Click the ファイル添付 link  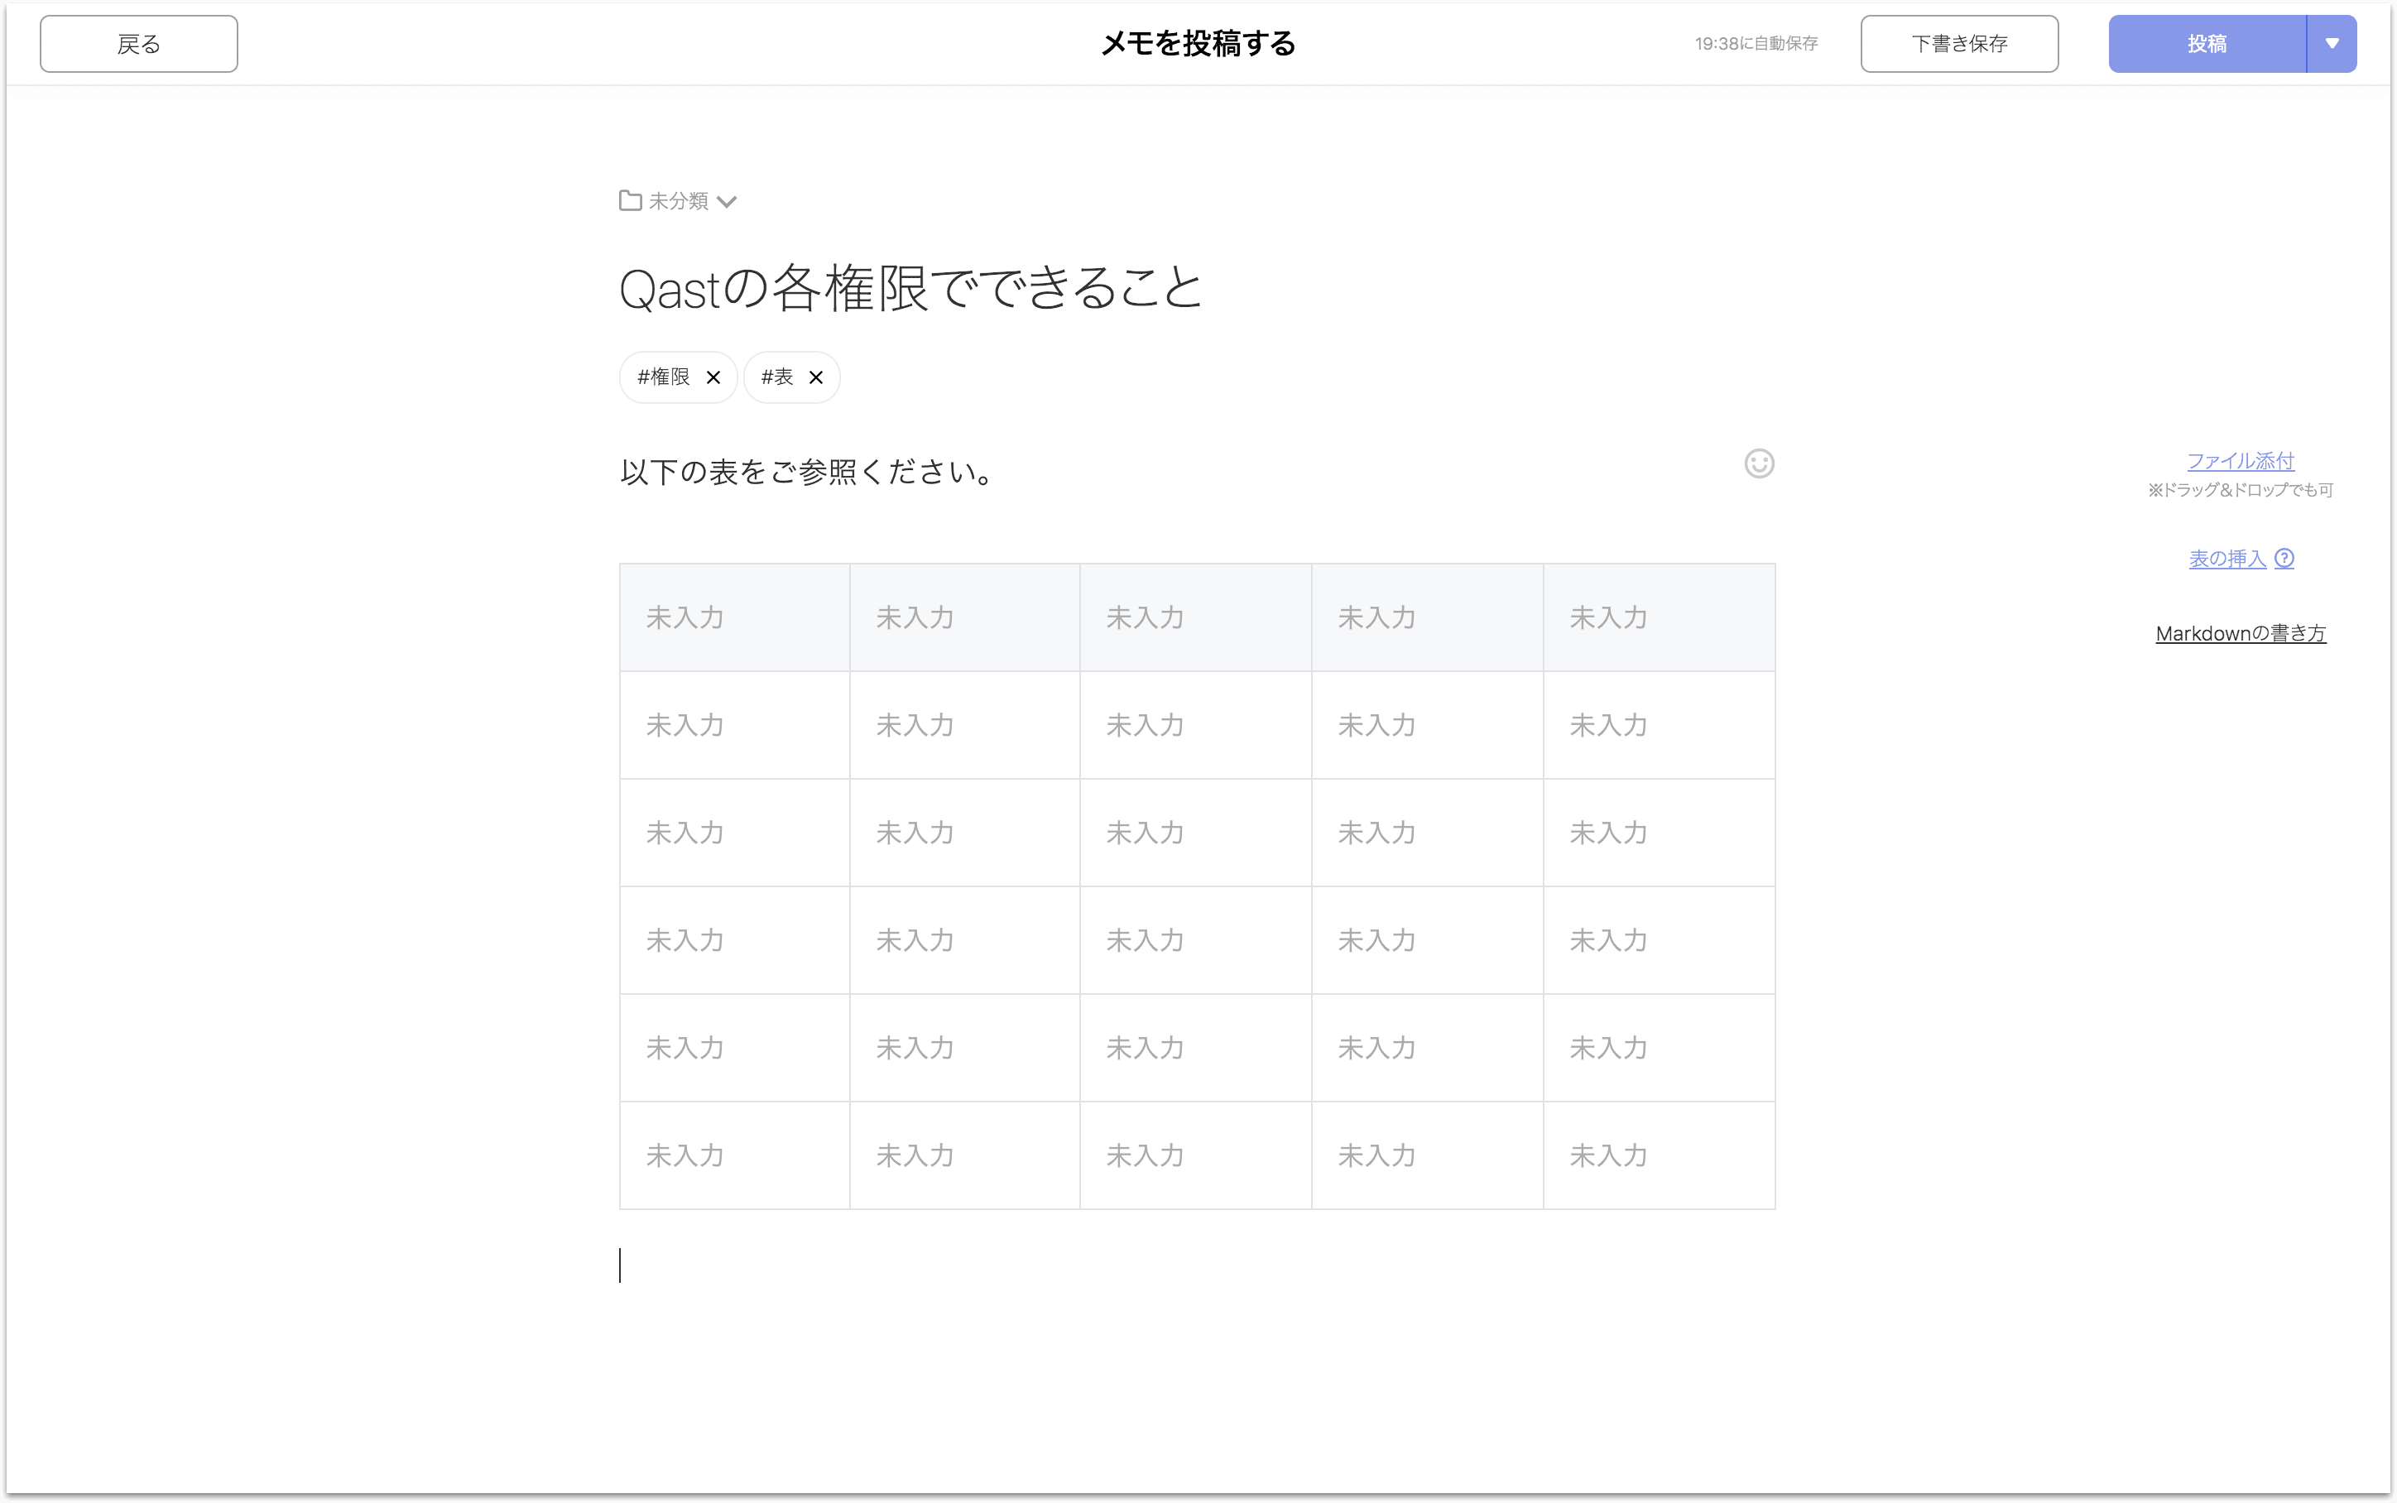click(x=2240, y=460)
